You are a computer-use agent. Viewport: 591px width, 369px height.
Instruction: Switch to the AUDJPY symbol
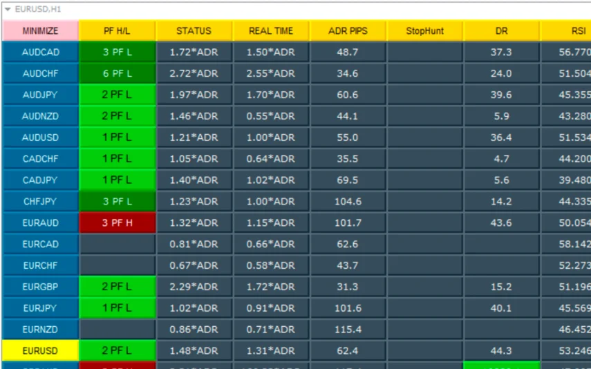[40, 95]
